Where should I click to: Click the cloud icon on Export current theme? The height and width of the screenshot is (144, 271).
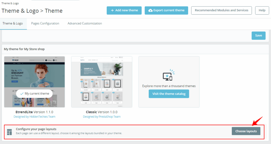[151, 11]
